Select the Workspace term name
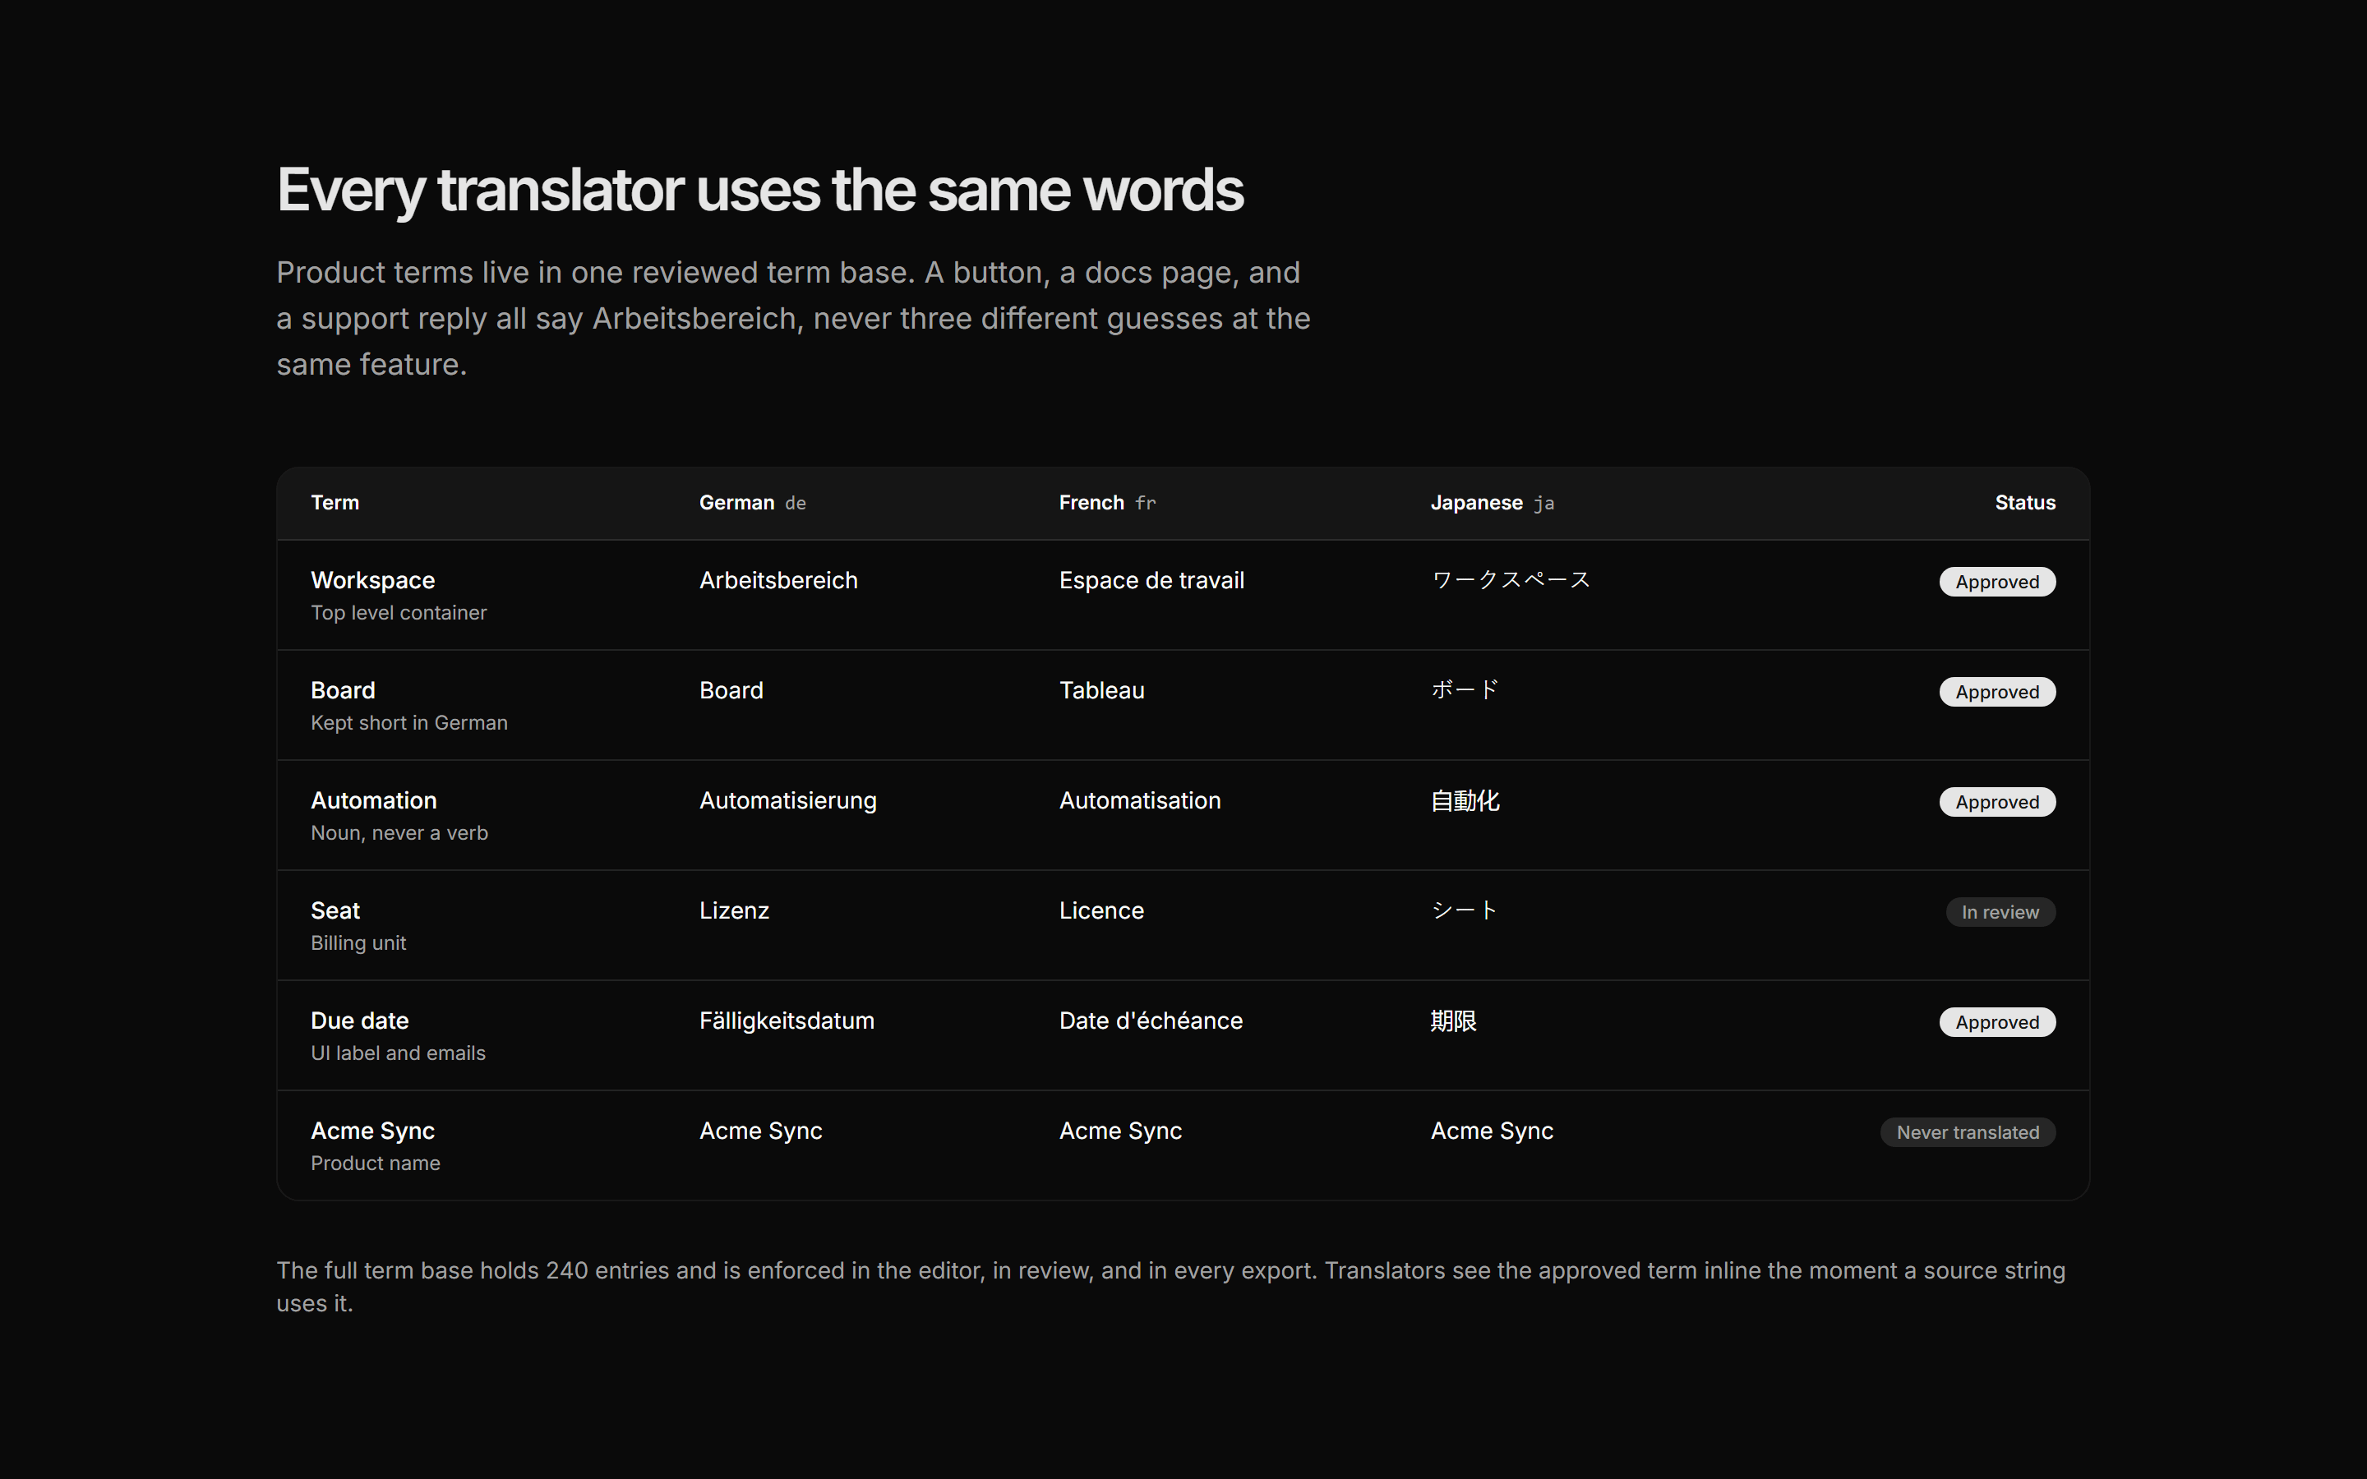 pyautogui.click(x=372, y=580)
